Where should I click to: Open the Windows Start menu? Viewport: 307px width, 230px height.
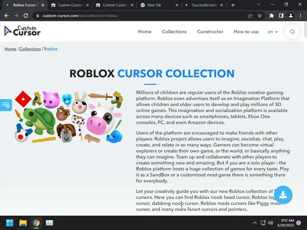(x=10, y=223)
